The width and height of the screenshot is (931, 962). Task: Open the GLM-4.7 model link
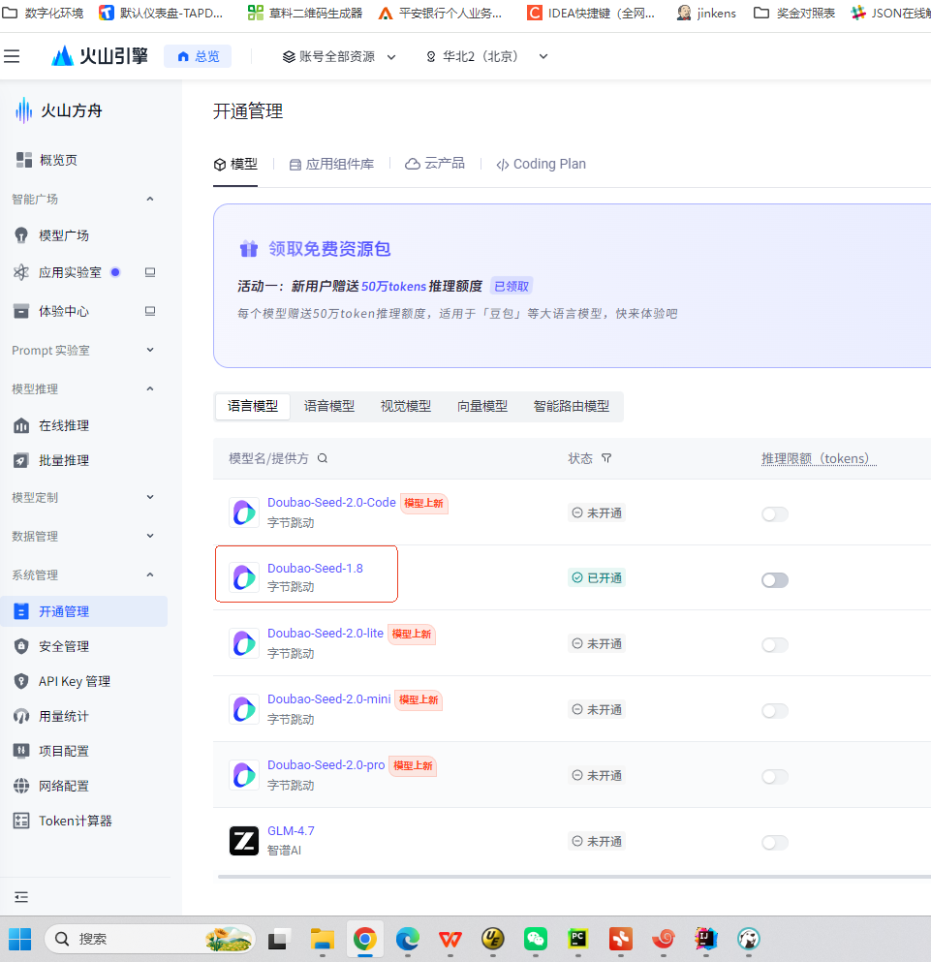[291, 830]
